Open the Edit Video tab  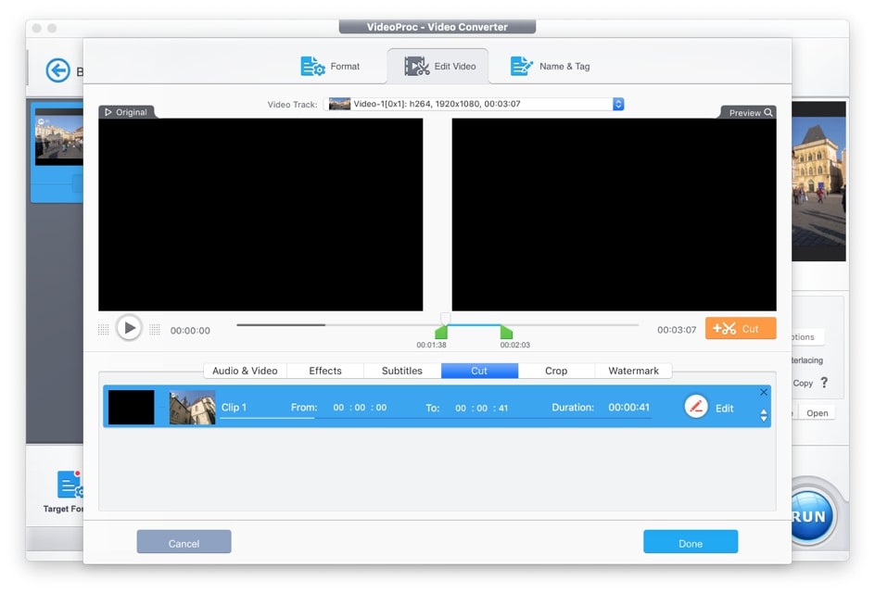point(438,67)
